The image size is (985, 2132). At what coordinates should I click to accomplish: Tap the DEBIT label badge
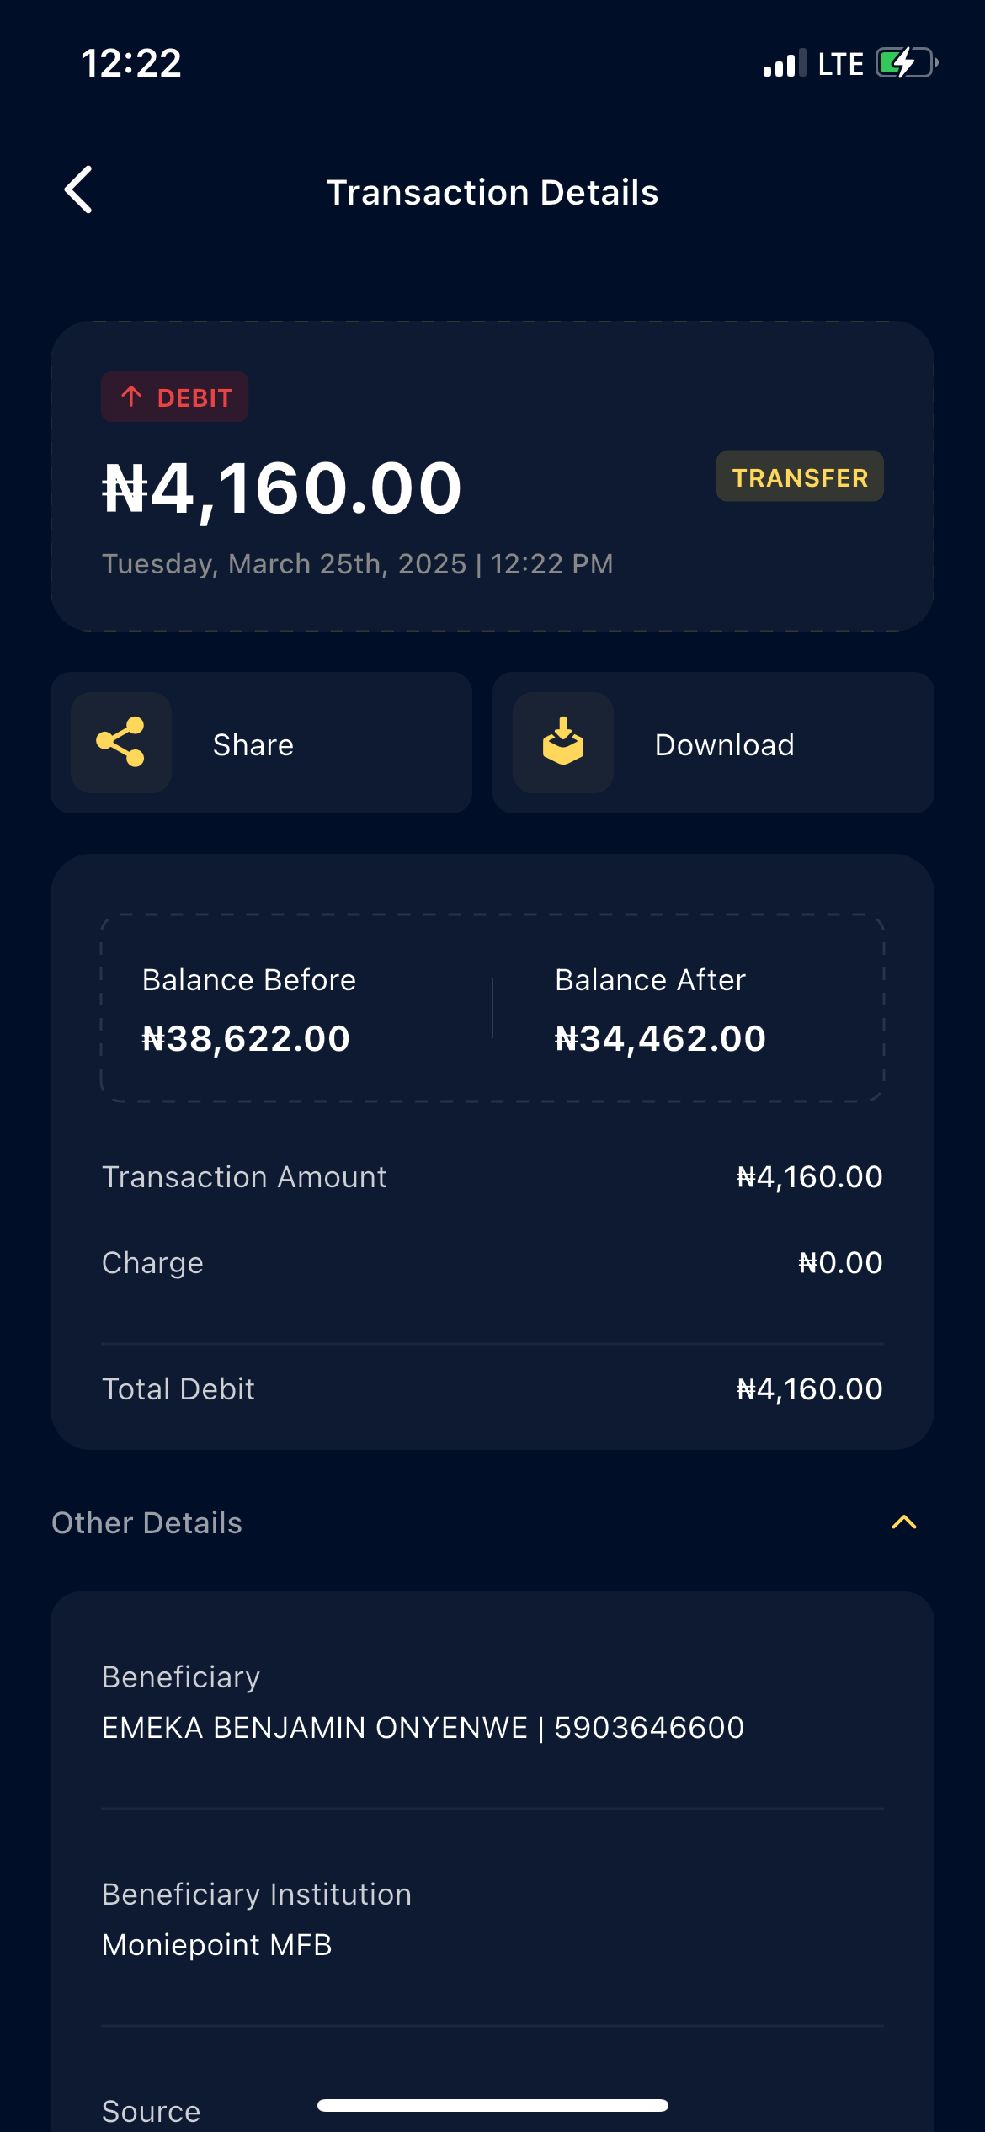point(175,397)
